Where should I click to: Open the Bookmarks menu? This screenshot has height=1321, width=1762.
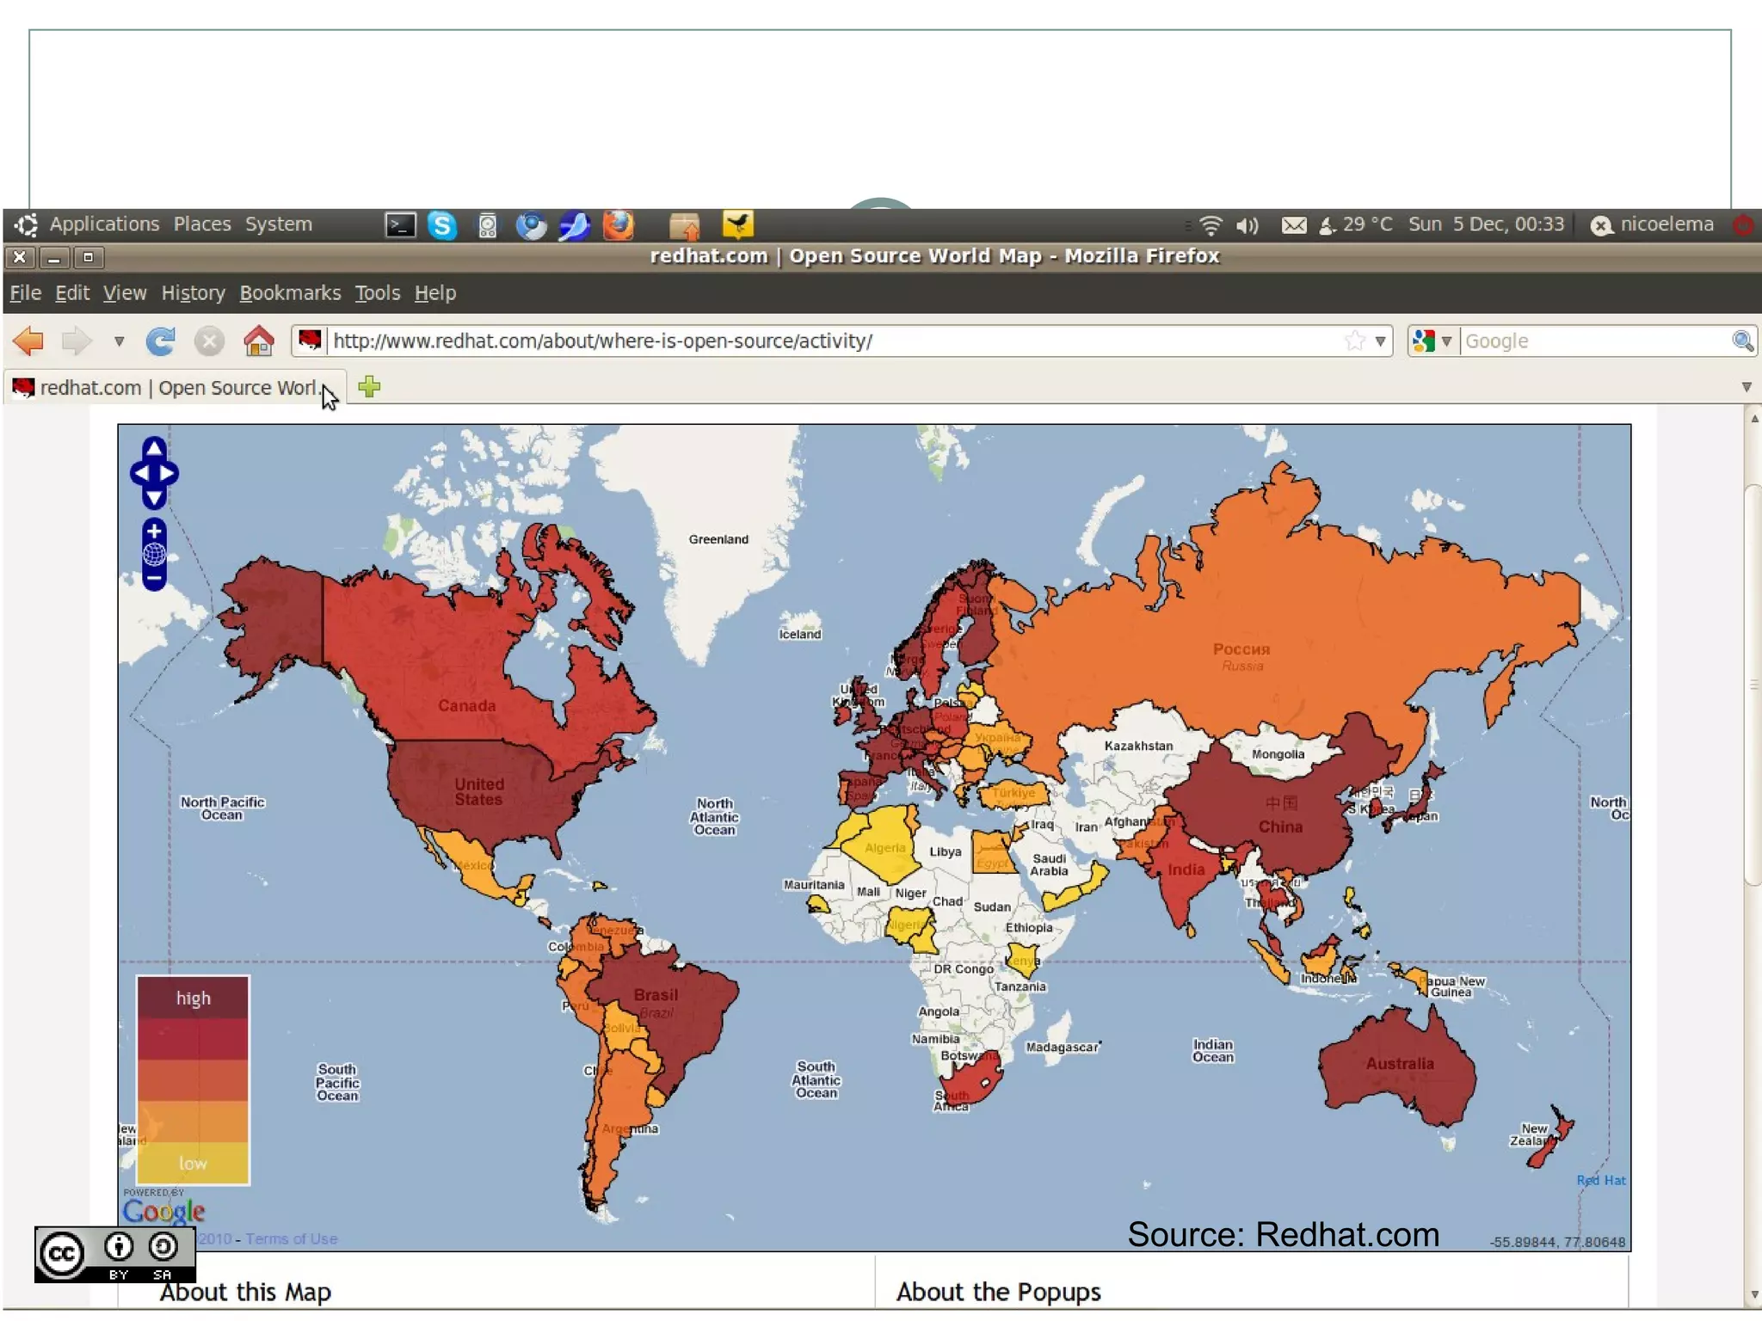click(290, 293)
